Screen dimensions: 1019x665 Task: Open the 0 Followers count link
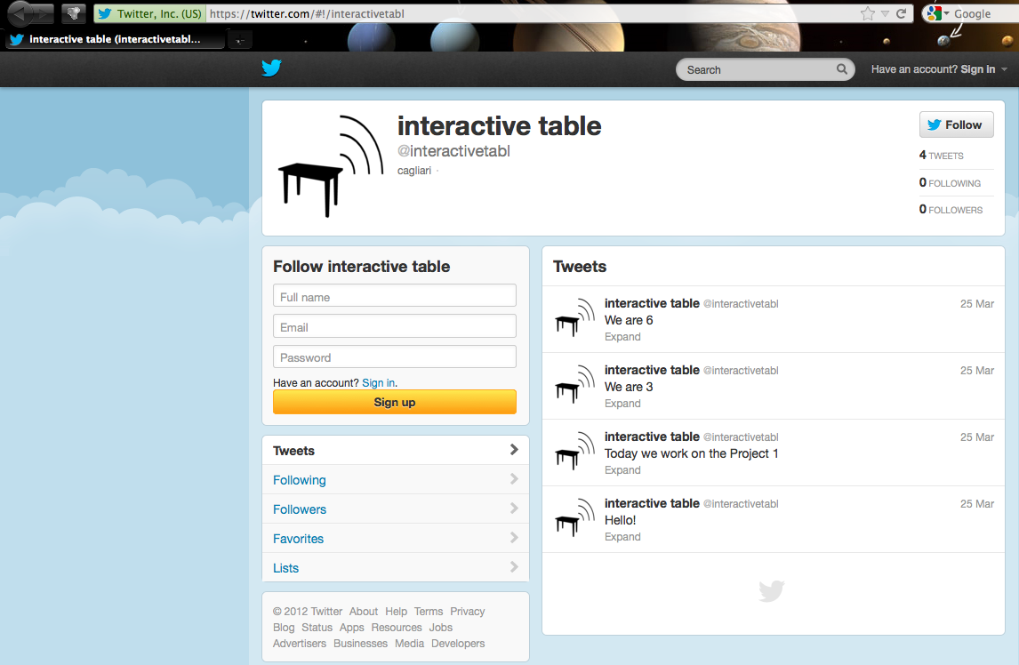(951, 209)
